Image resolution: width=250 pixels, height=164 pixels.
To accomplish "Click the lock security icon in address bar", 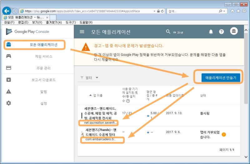I will coord(158,11).
